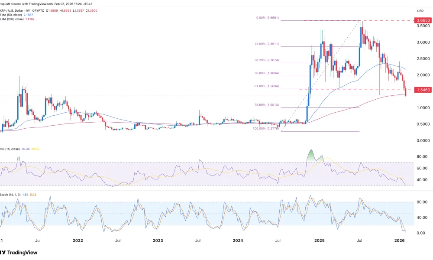
Task: Click the Jul label on time axis
Action: [x=39, y=240]
